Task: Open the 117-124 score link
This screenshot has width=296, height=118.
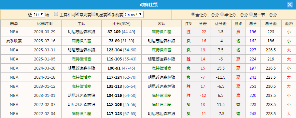Action: (114, 77)
